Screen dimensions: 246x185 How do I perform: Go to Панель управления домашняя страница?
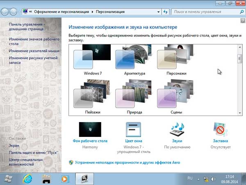click(27, 27)
